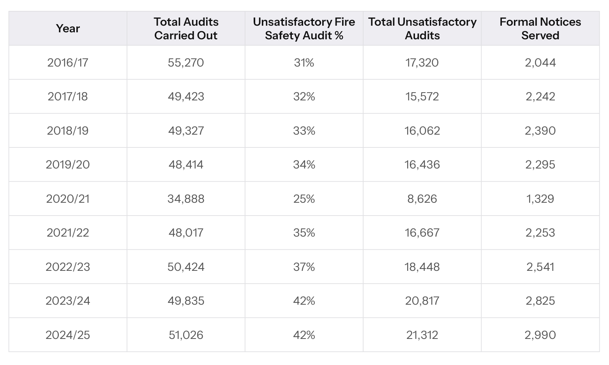609x365 pixels.
Task: Click the 33% percentage cell
Action: tap(304, 131)
